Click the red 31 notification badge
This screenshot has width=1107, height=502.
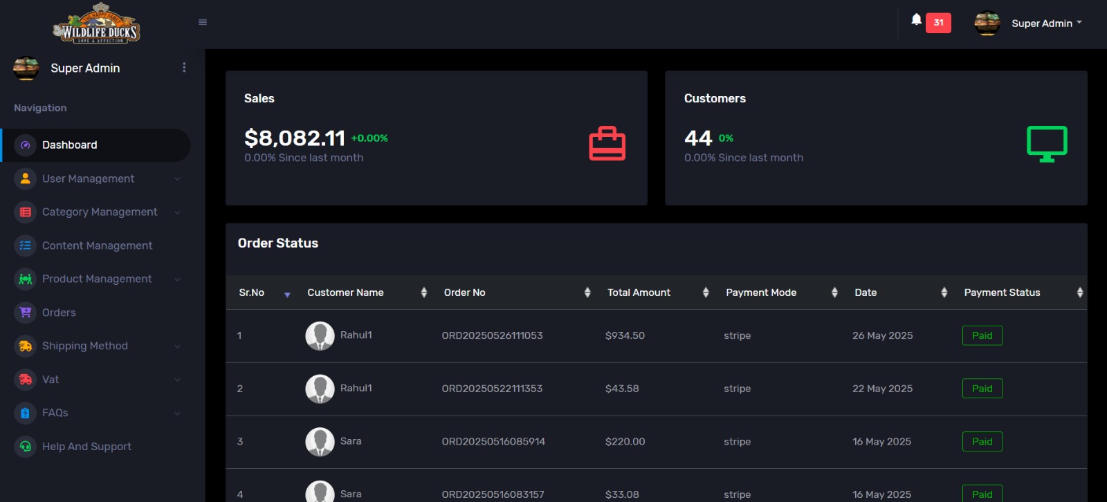(938, 23)
